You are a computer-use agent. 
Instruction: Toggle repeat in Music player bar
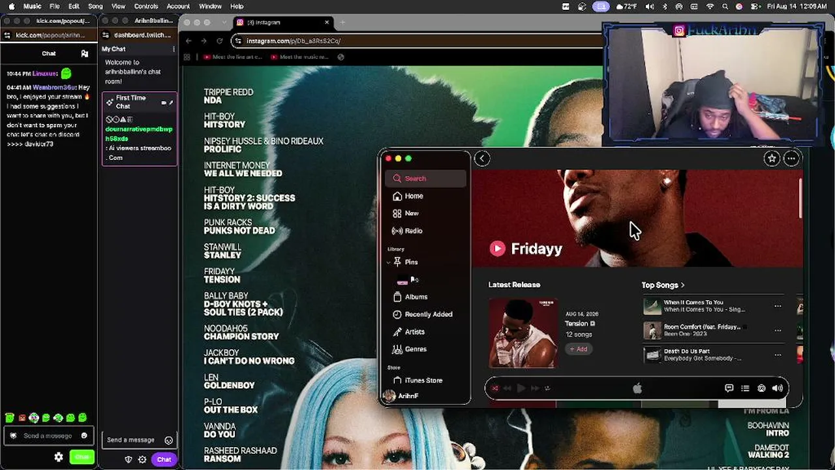tap(547, 388)
